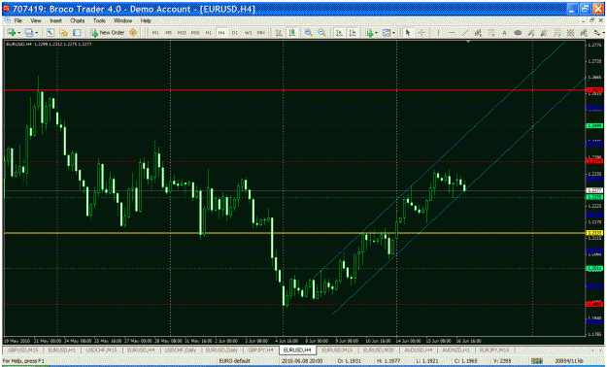Switch chart to bar chart type
Image resolution: width=607 pixels, height=367 pixels.
tap(278, 33)
